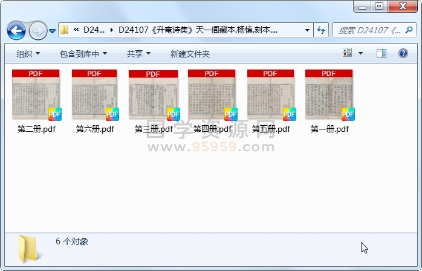Open the 共享 menu
The height and width of the screenshot is (271, 422).
[x=138, y=54]
